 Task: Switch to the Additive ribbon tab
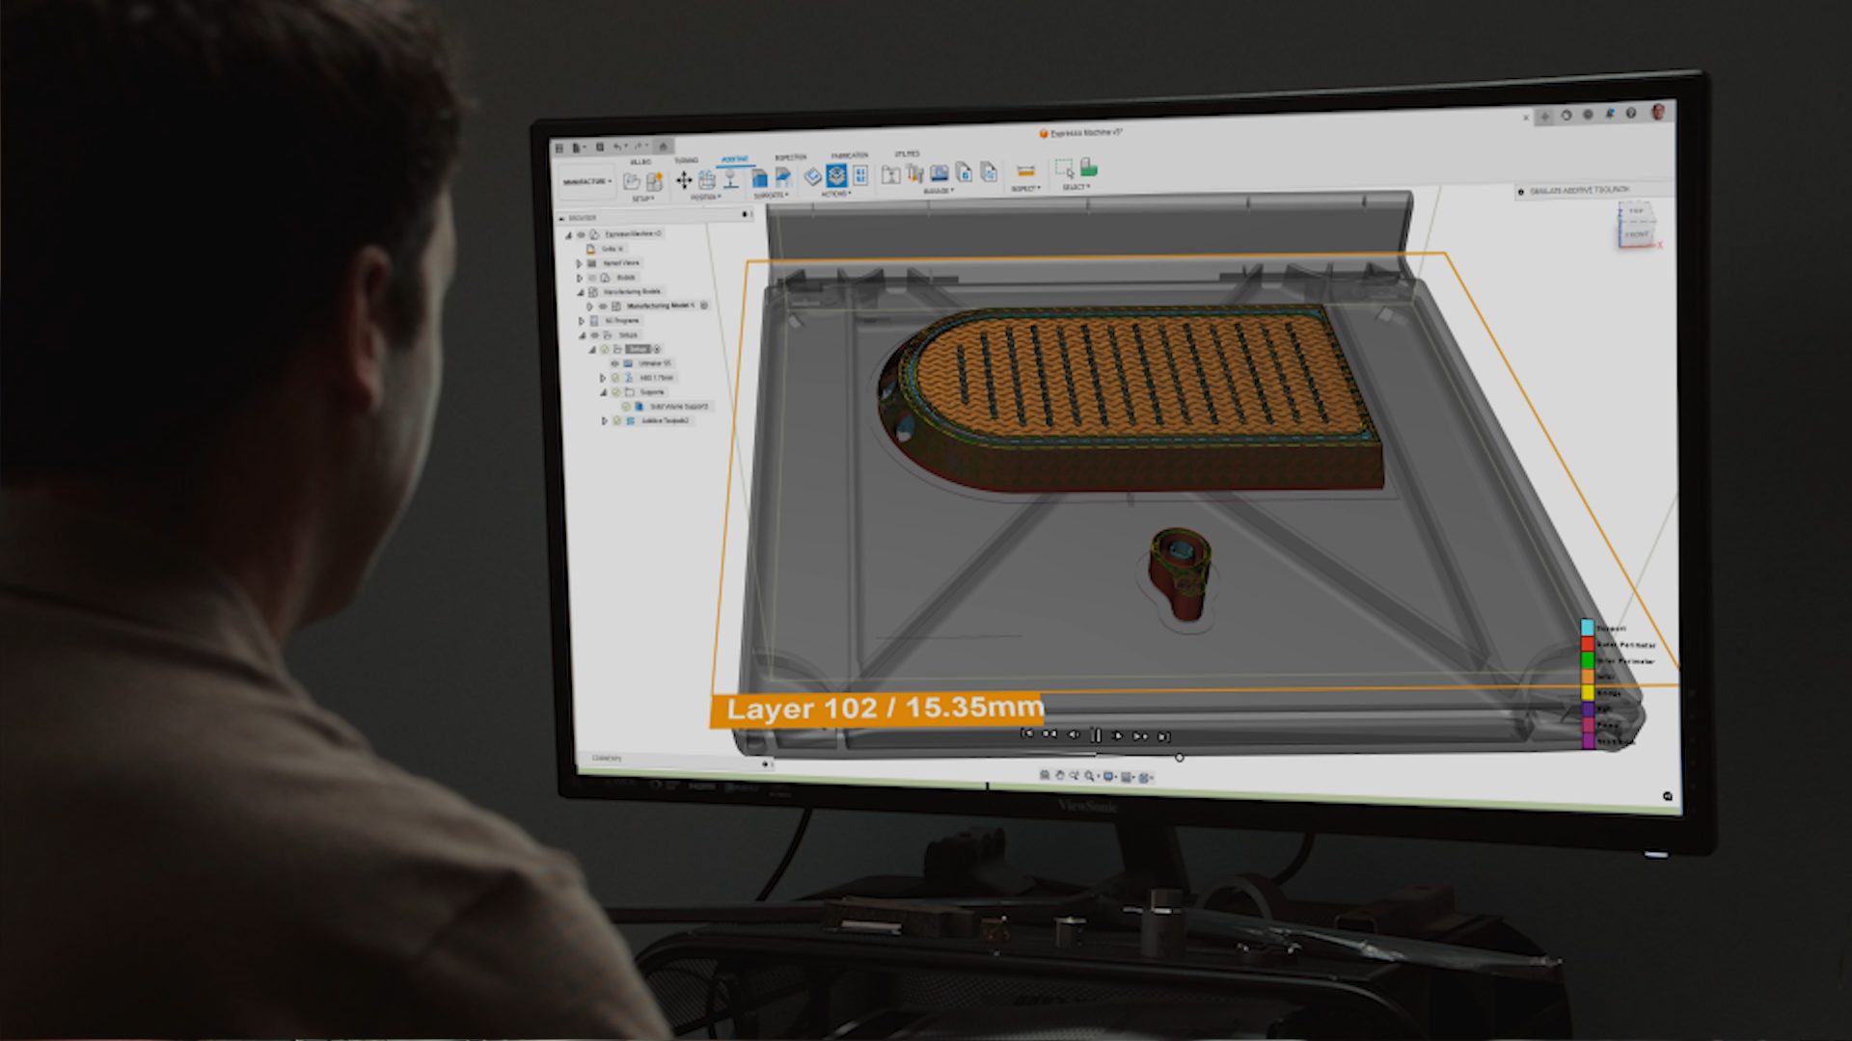734,159
